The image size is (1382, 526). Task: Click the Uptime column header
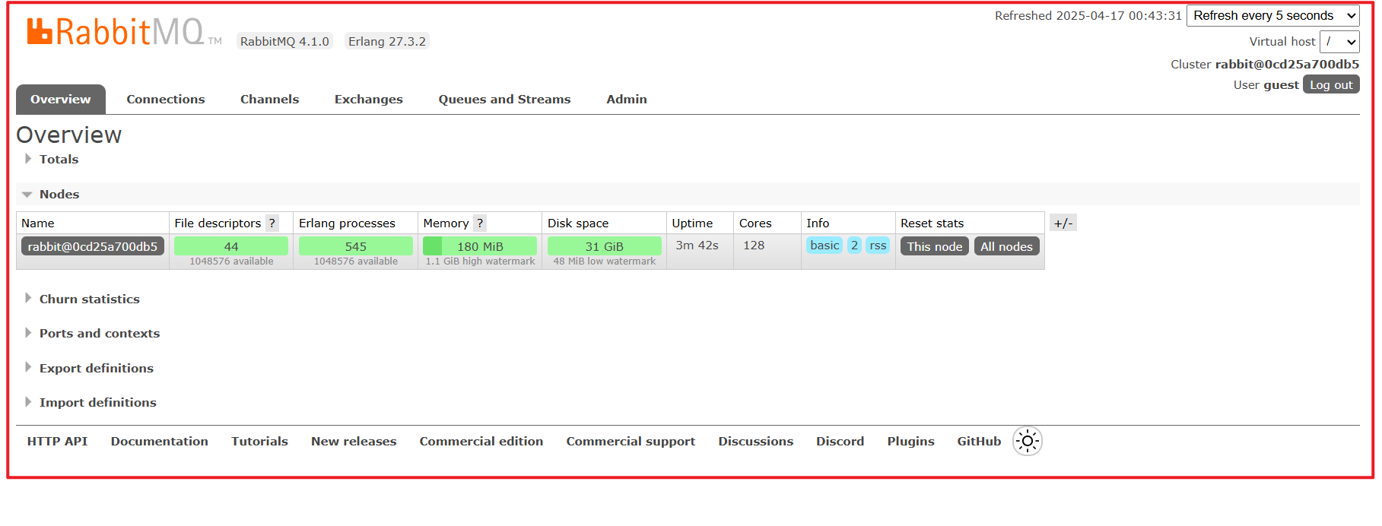pos(692,223)
